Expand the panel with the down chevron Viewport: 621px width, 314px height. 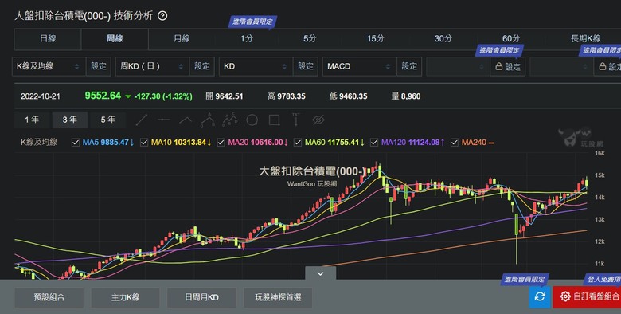[320, 273]
